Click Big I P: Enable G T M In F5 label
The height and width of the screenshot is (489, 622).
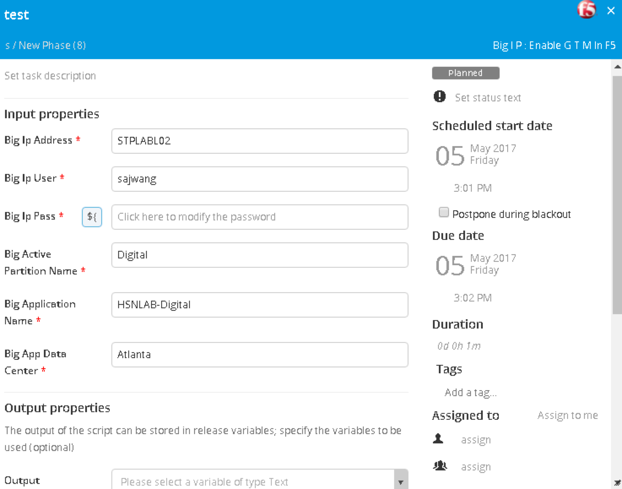tap(554, 45)
